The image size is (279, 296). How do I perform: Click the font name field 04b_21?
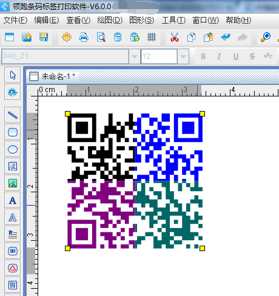click(65, 56)
